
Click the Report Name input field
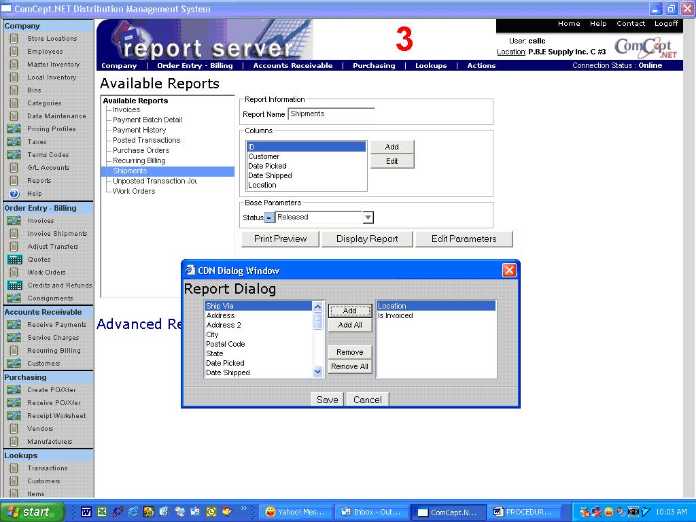click(x=331, y=114)
